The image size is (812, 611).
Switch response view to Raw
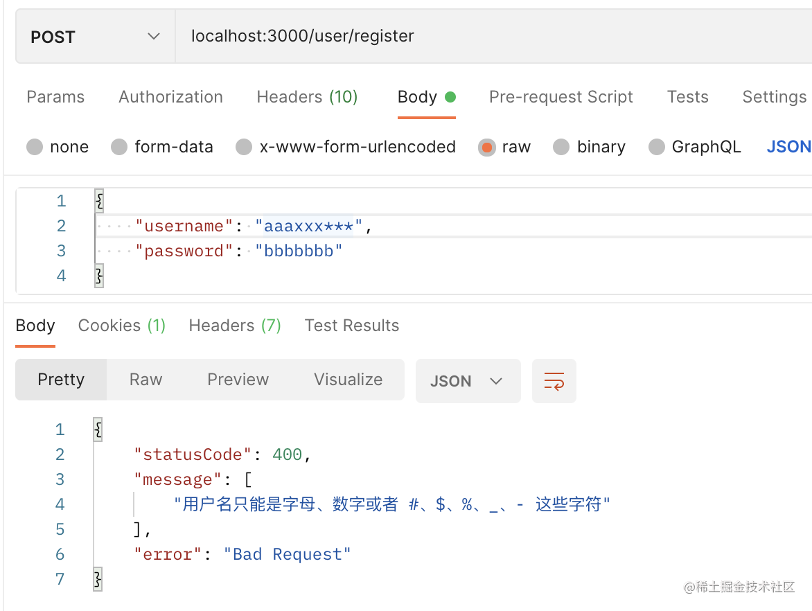(145, 380)
